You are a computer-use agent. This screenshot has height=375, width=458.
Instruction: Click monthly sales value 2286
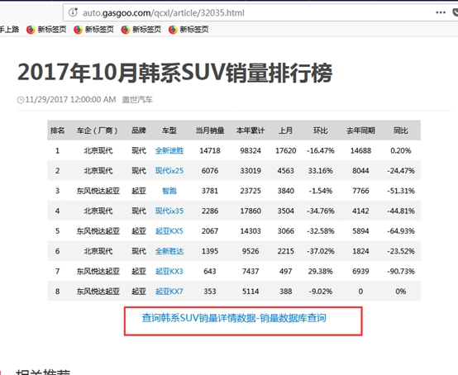[210, 211]
